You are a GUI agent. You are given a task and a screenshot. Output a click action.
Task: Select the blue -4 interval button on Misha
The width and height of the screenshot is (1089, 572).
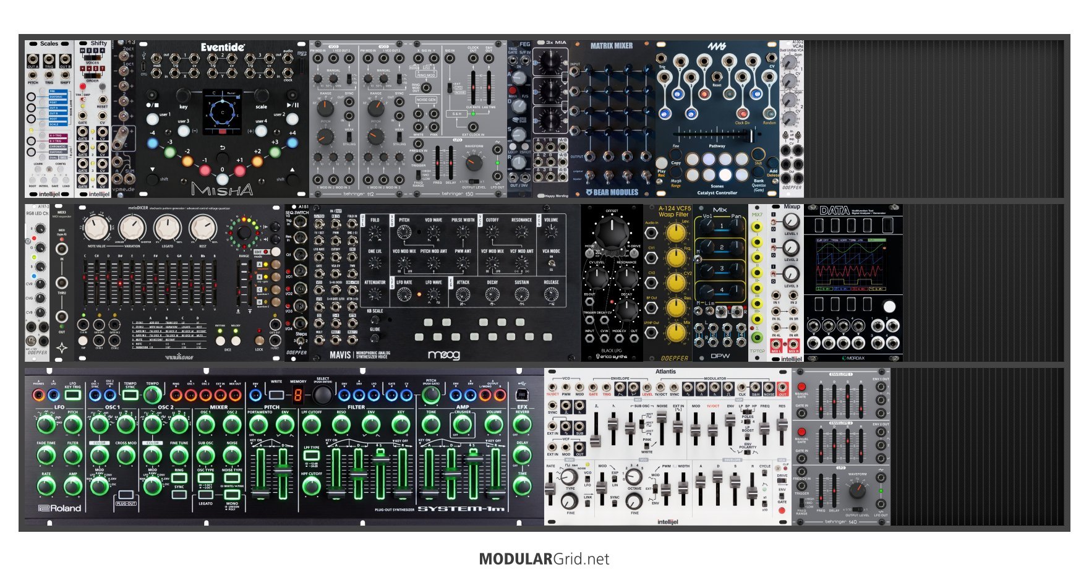pos(153,143)
